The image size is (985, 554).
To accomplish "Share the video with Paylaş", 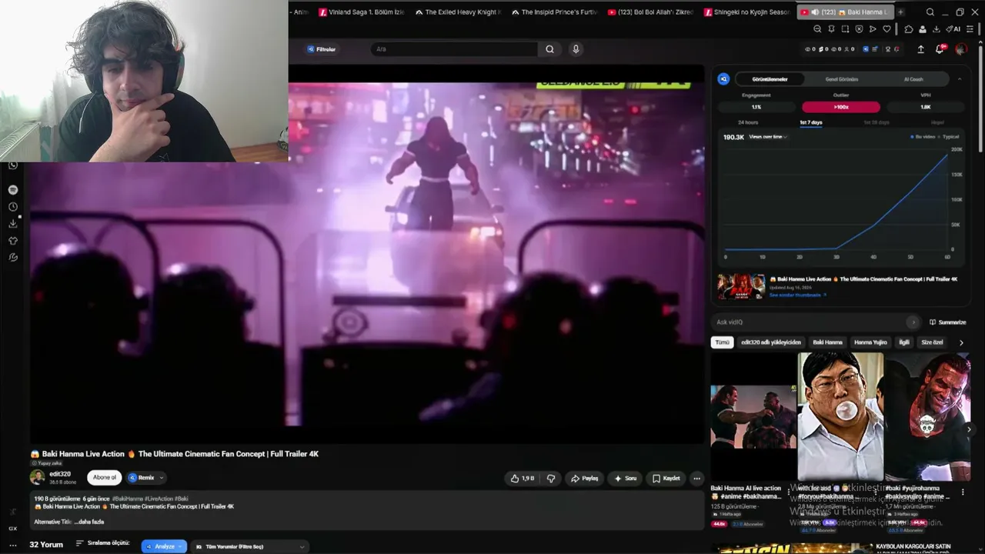I will pos(584,479).
